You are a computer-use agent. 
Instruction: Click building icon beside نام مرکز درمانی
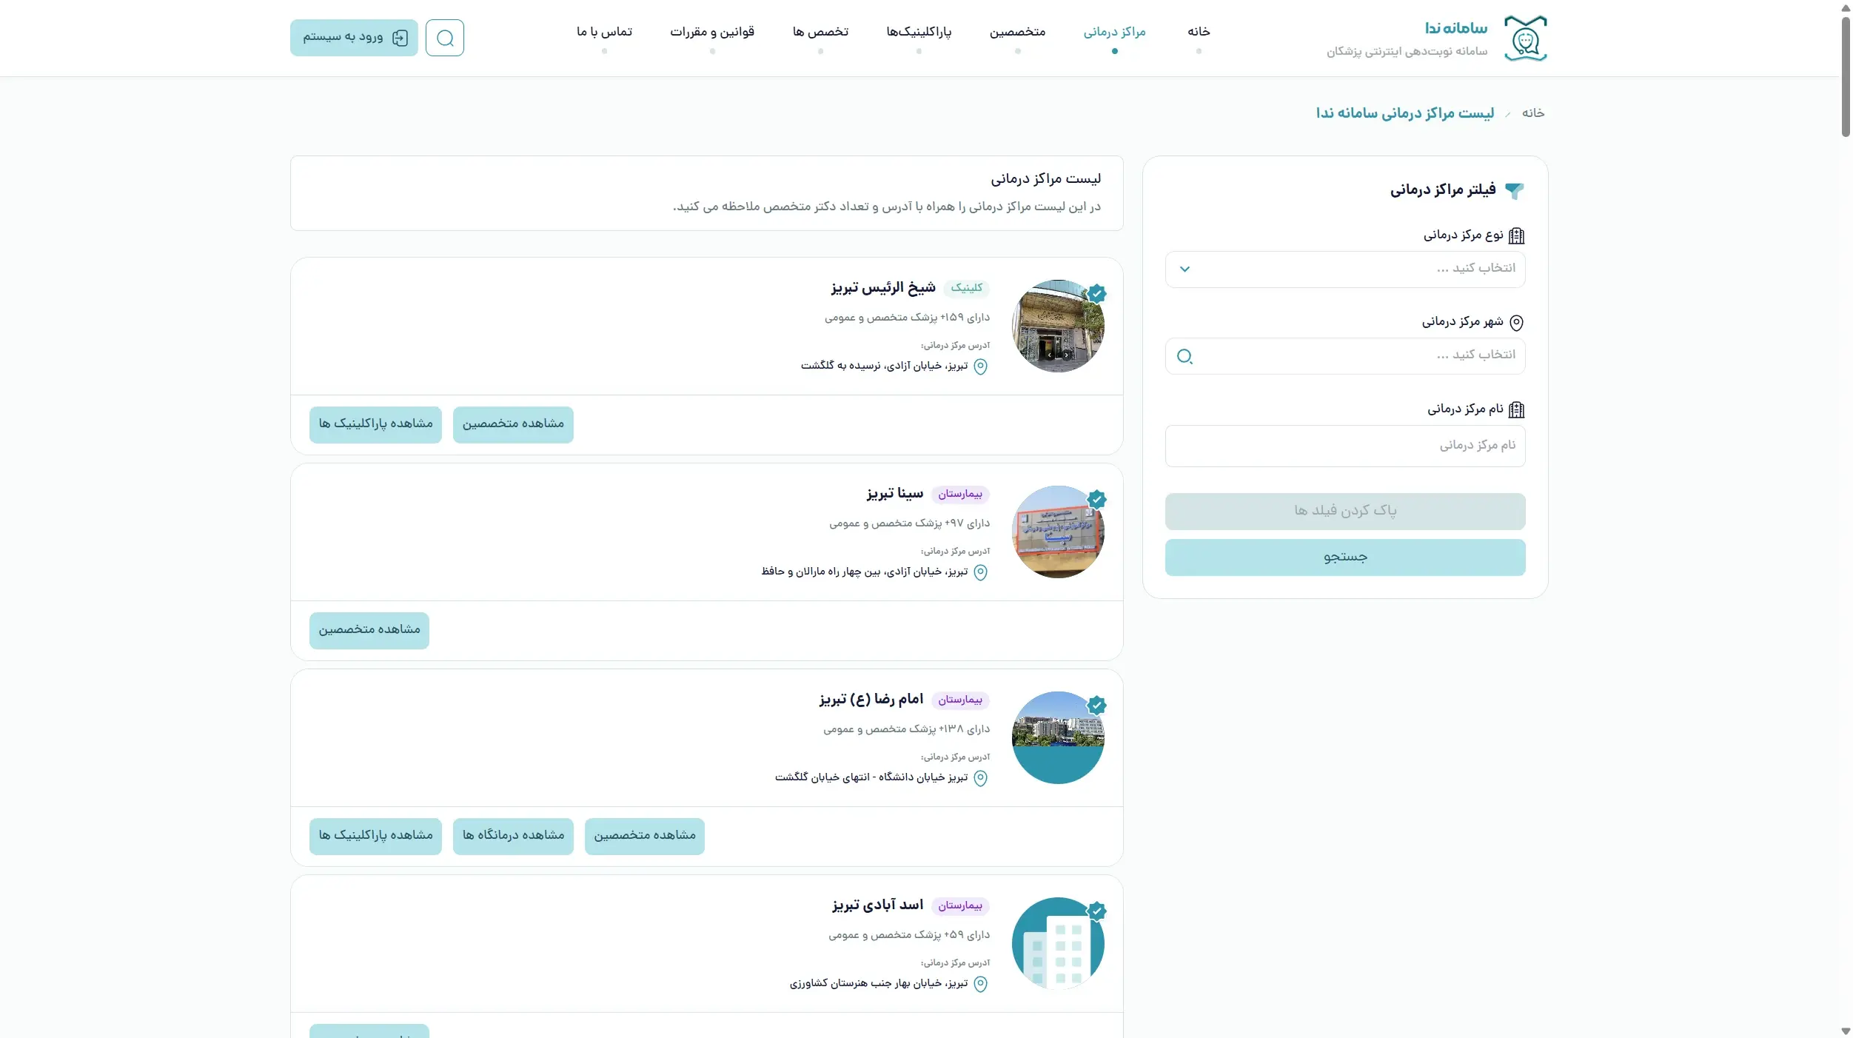[x=1516, y=409]
